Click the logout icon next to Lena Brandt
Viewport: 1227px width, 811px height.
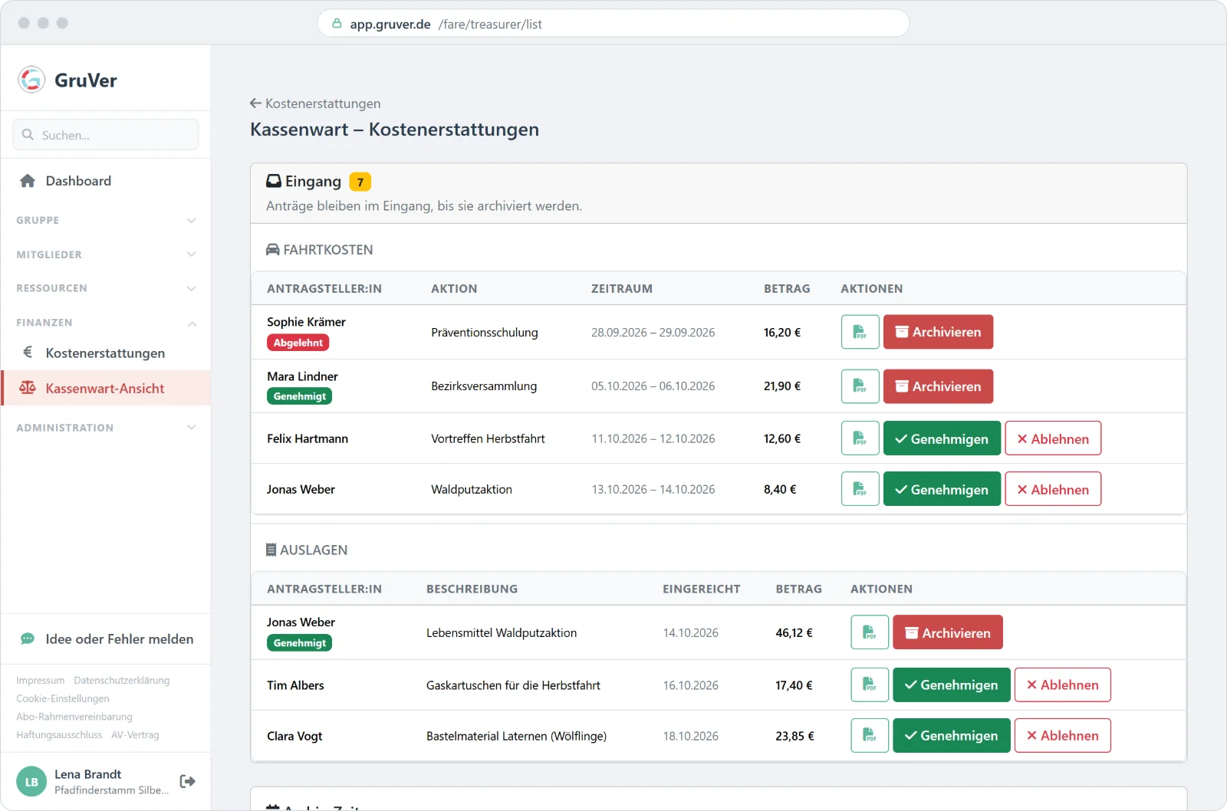(x=187, y=781)
